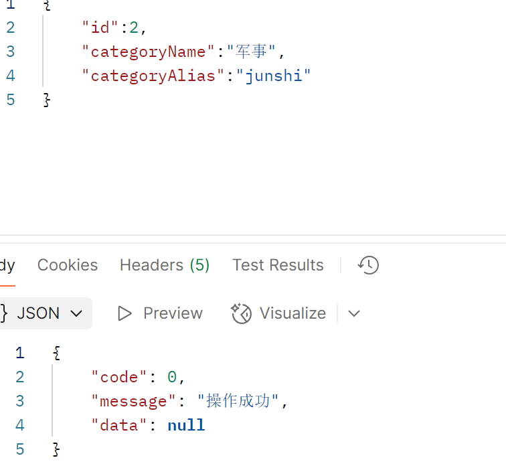
Task: Click the null data value in response
Action: click(x=186, y=425)
